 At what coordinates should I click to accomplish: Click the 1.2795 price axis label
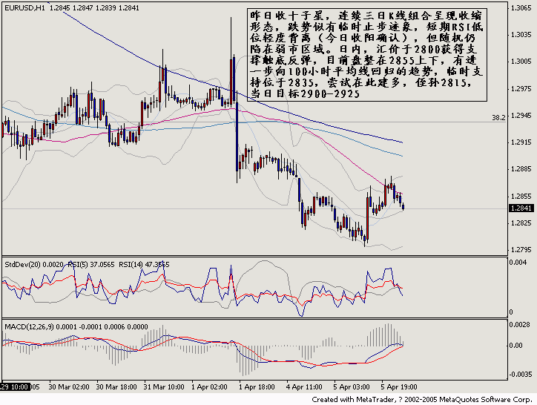[x=521, y=250]
